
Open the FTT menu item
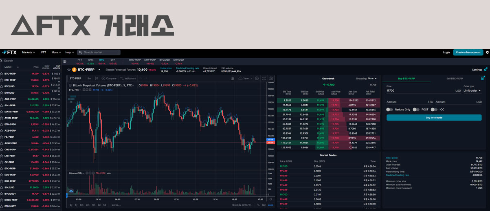44,52
